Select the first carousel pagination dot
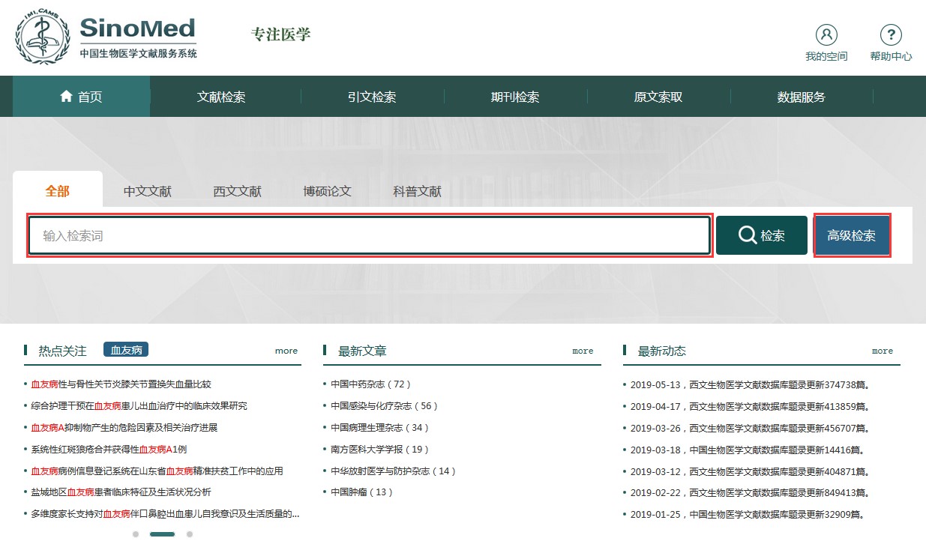The image size is (926, 547). [136, 534]
